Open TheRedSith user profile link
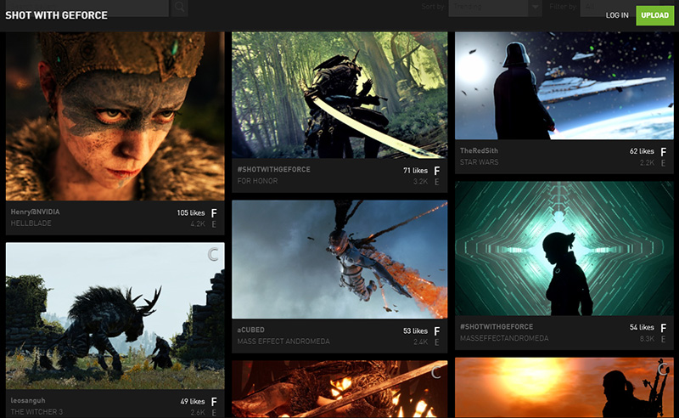The width and height of the screenshot is (679, 418). (479, 151)
